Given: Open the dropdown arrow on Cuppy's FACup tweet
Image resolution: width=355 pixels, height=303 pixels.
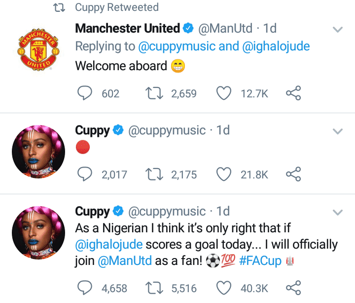Looking at the screenshot, I should click(x=338, y=213).
